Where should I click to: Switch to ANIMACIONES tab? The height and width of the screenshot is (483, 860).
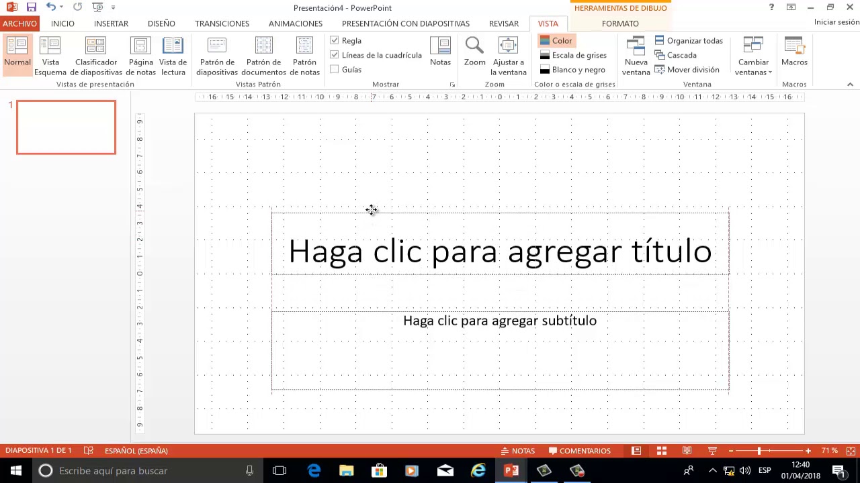coord(296,23)
